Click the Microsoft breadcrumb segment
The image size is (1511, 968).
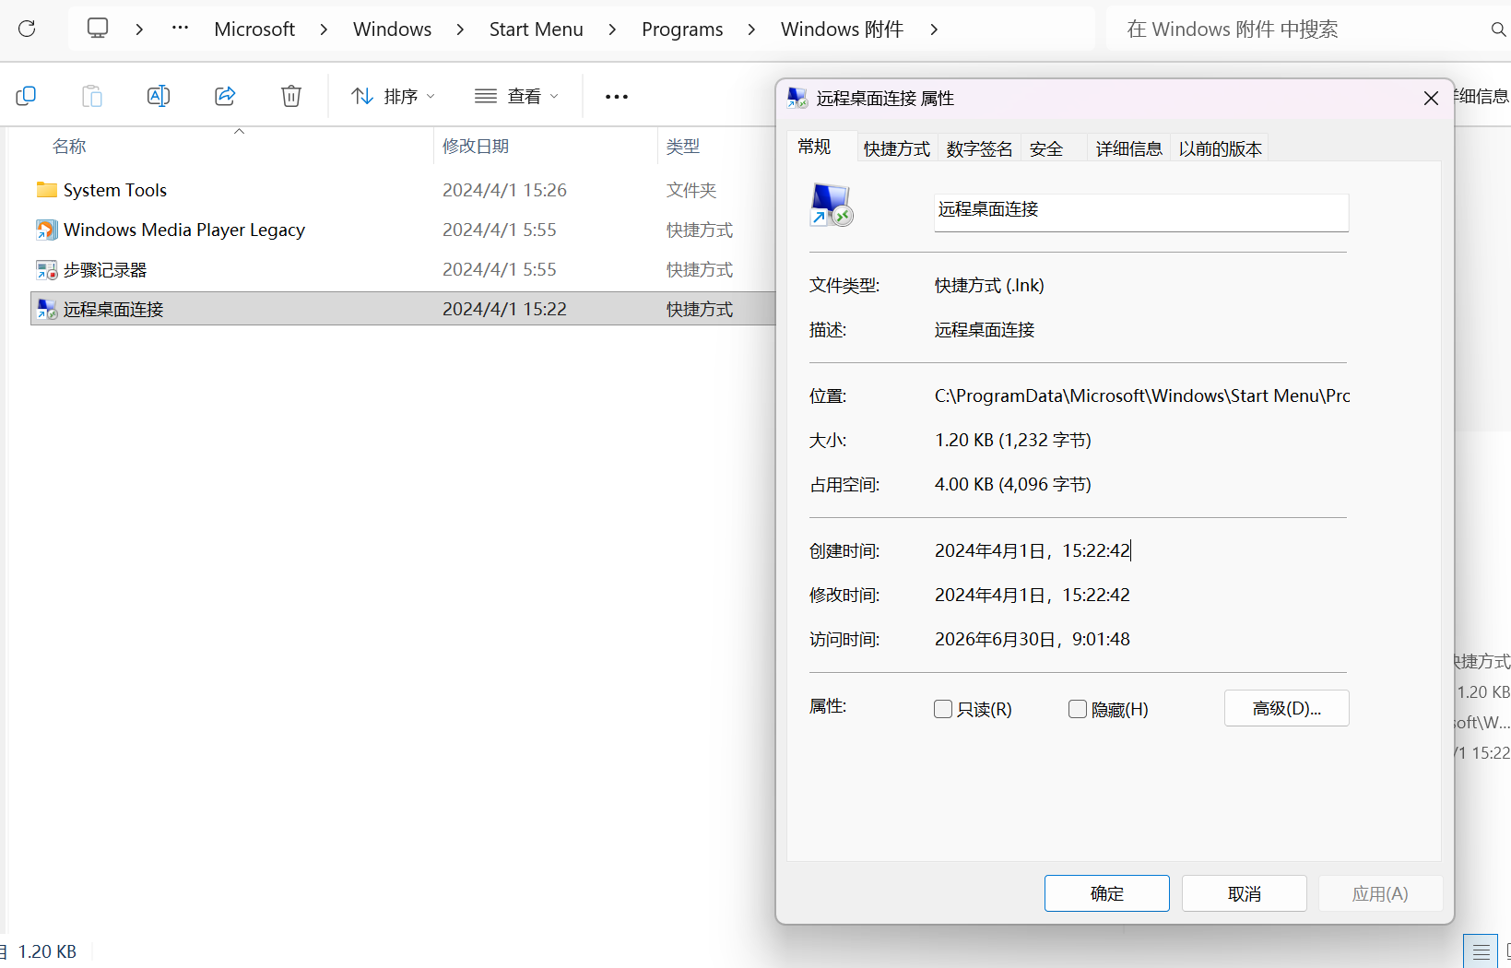click(254, 30)
